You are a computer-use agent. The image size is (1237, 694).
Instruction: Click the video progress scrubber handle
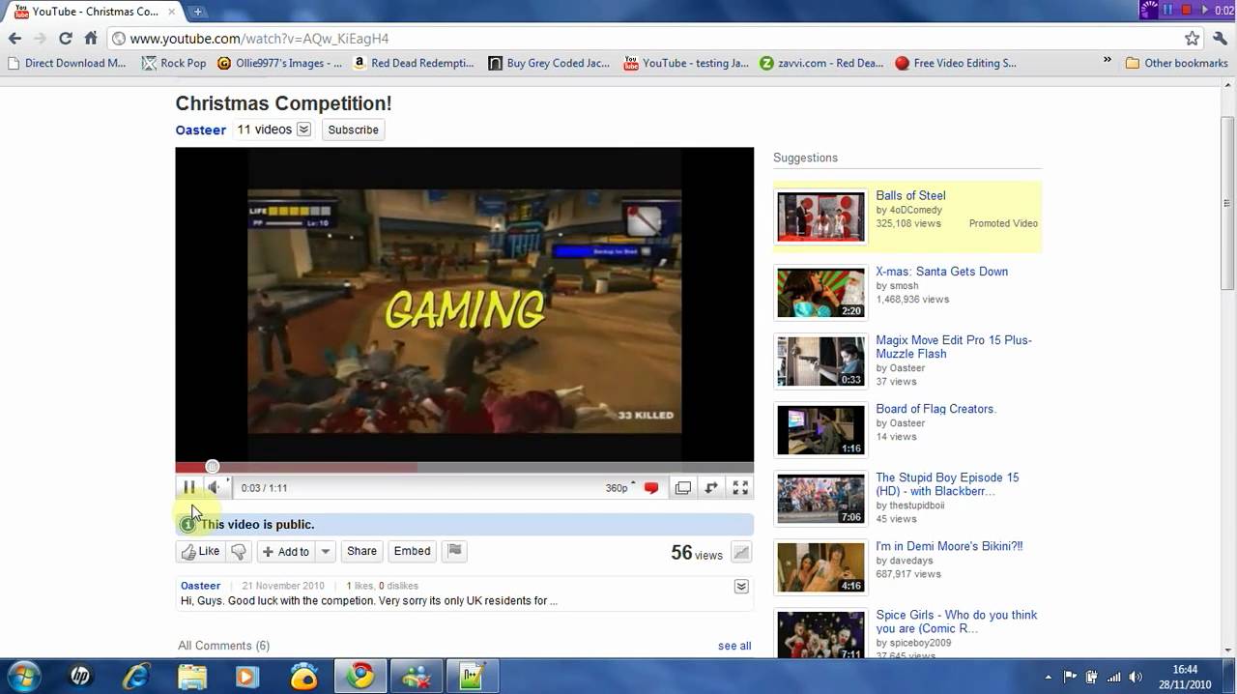click(x=213, y=467)
